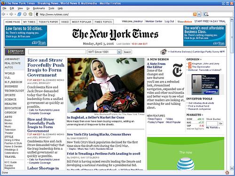Click the AirTran Business Class banner ad
The width and height of the screenshot is (235, 176).
[204, 36]
